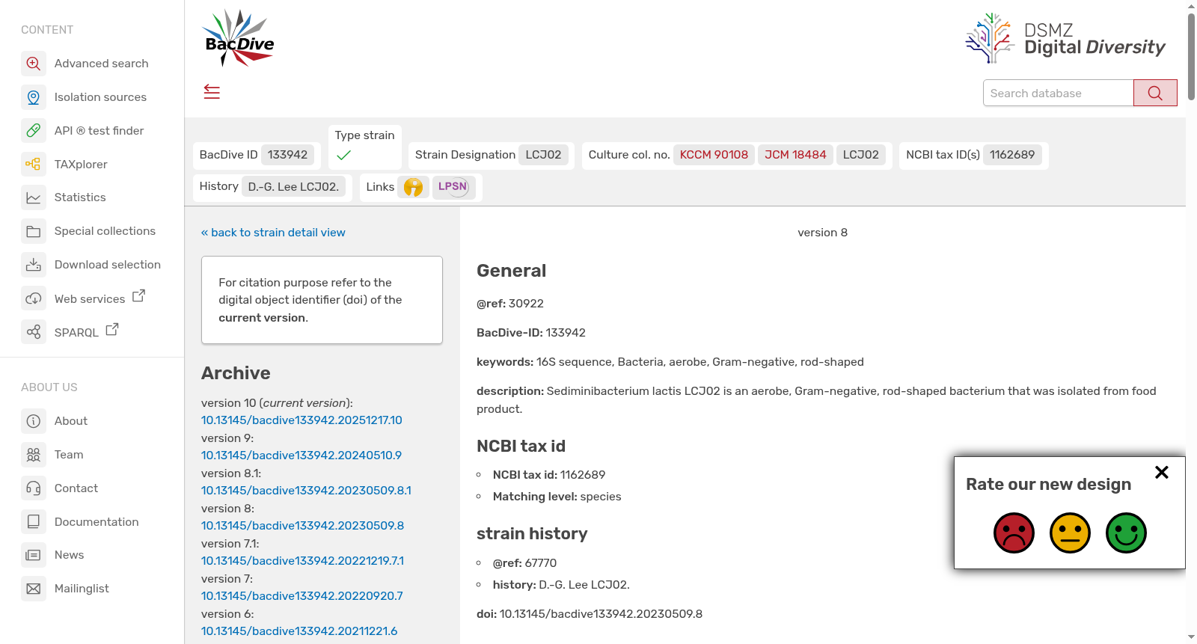The image size is (1197, 644).
Task: Click the Documentation book icon
Action: [34, 521]
